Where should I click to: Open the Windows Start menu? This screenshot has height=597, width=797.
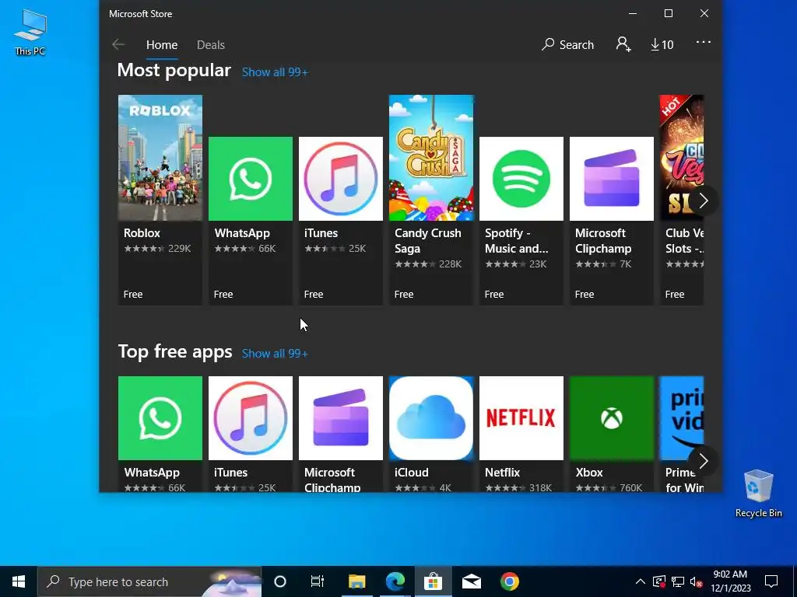point(19,581)
